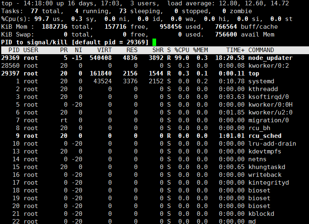This screenshot has height=224, width=309.
Task: Click the kblockd process name
Action: (261, 214)
